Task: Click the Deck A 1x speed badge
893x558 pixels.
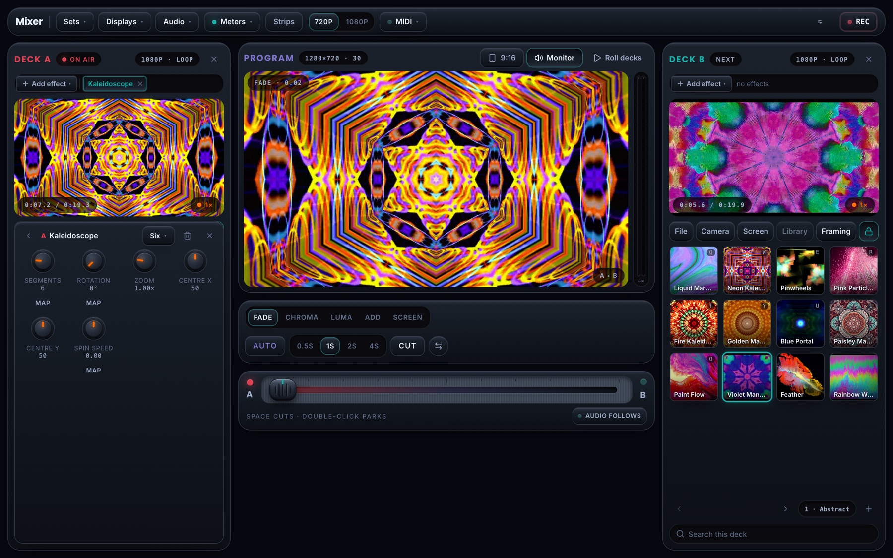Action: tap(205, 205)
